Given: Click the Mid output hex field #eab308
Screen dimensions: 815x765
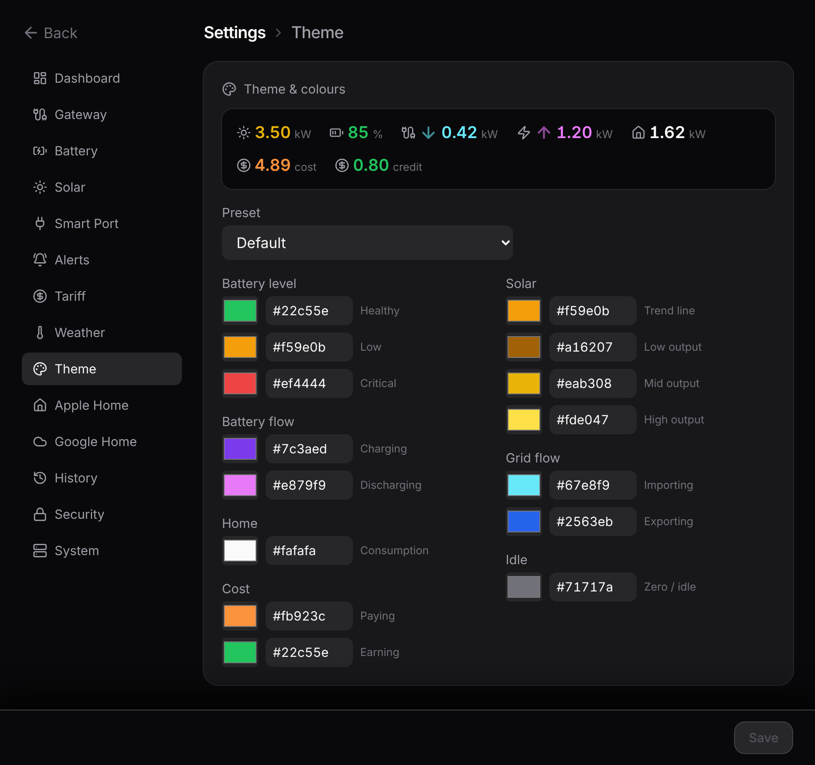Looking at the screenshot, I should tap(593, 383).
